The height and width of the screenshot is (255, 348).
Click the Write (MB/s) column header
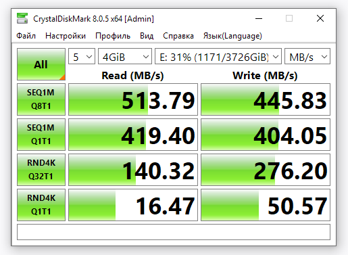tap(265, 76)
